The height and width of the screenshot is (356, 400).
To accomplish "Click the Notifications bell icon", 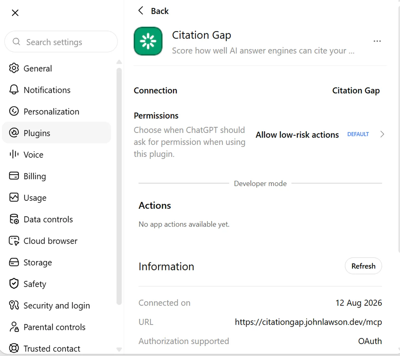I will (x=14, y=90).
